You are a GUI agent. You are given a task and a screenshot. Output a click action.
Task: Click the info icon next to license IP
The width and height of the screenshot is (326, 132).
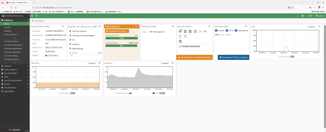pos(96,26)
